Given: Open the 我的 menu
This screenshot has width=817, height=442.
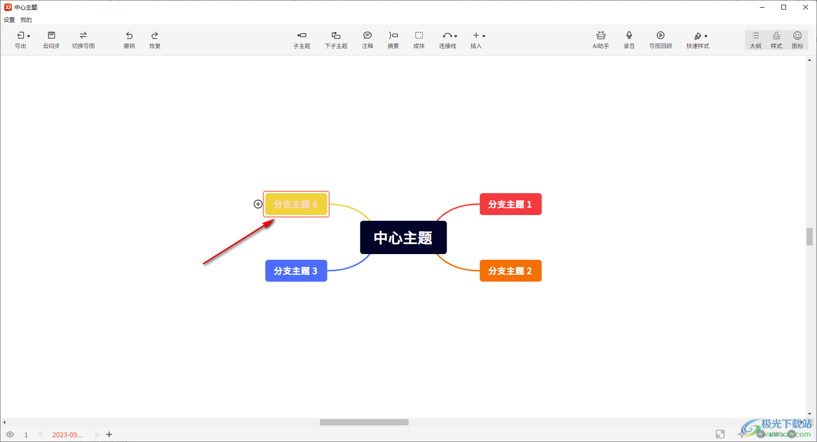Looking at the screenshot, I should click(x=26, y=20).
